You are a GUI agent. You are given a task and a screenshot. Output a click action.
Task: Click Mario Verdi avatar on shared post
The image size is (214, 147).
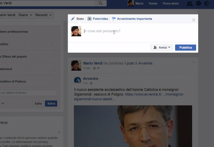pyautogui.click(x=76, y=65)
